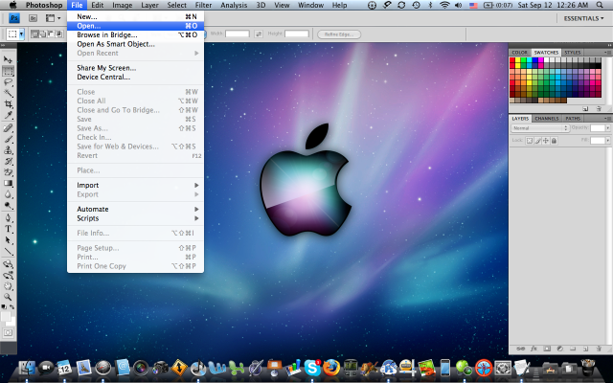
Task: Select the Rectangular Marquee tool in the toolbox
Action: [x=8, y=71]
